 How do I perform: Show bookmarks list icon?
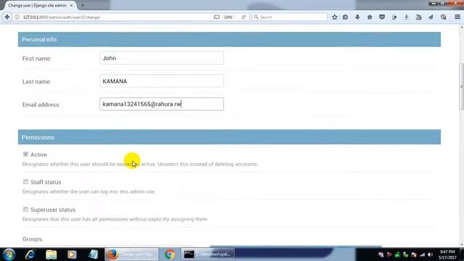point(345,17)
